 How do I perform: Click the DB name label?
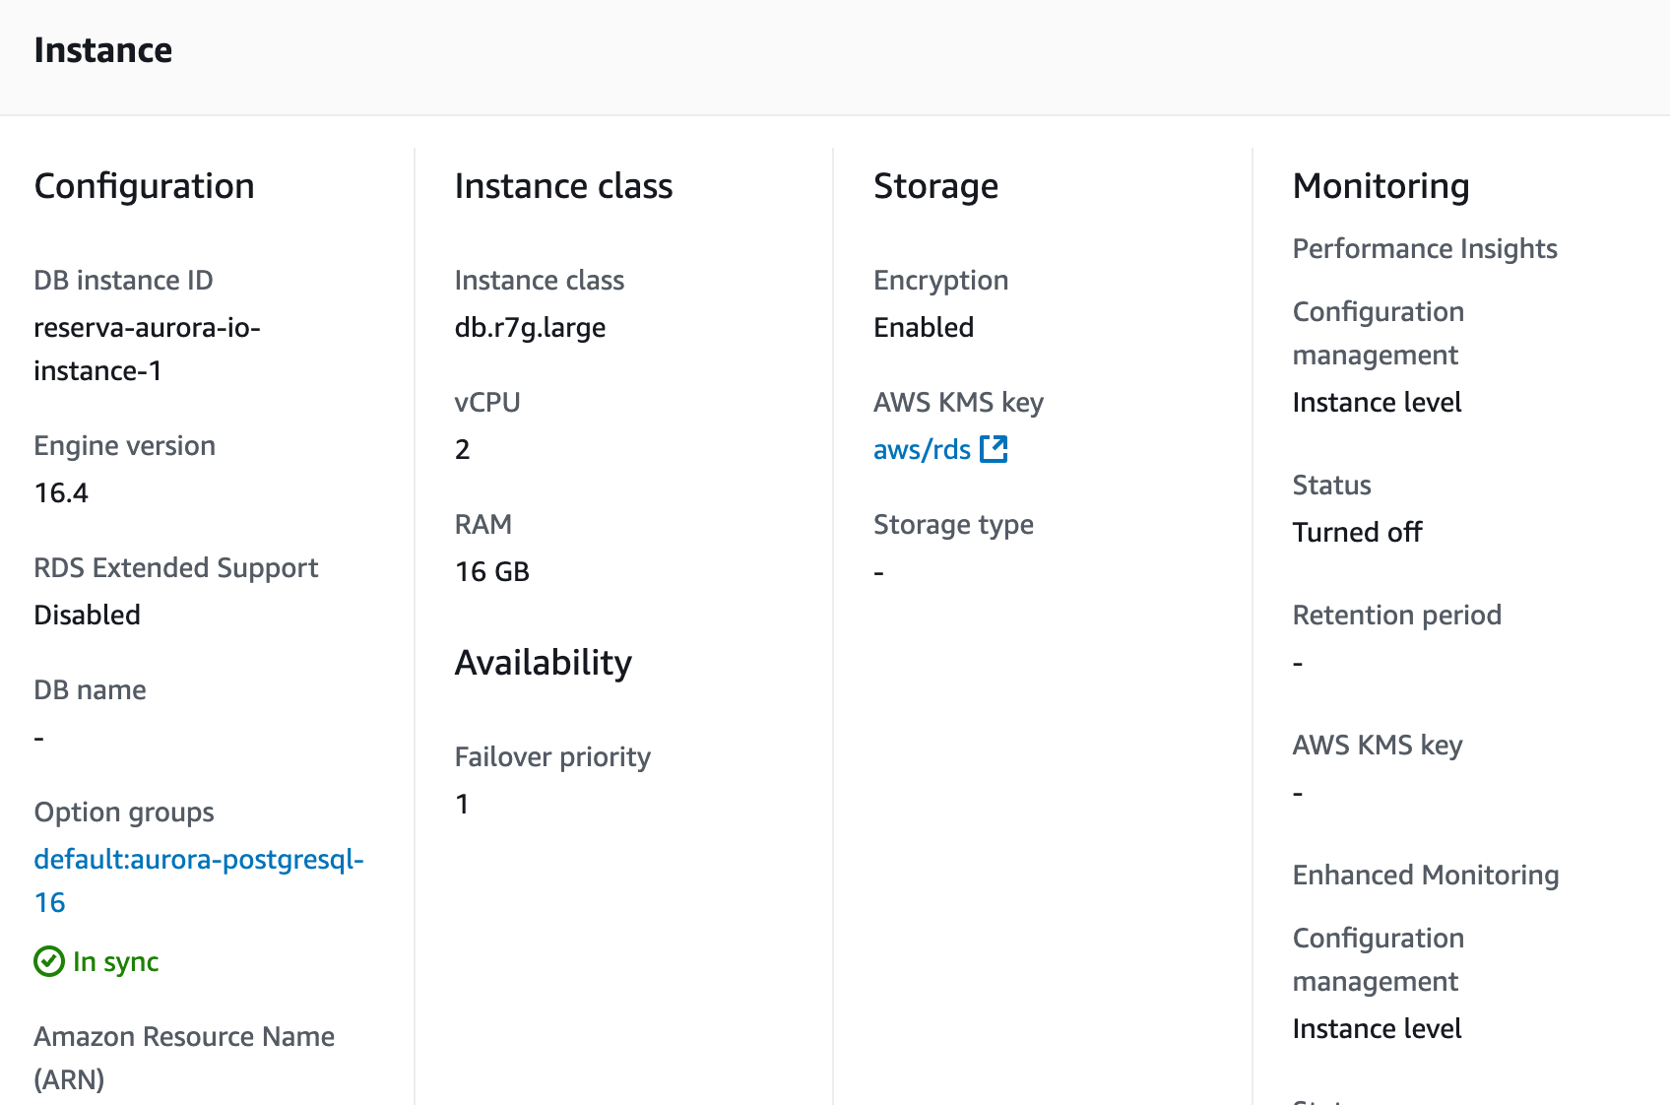90,689
